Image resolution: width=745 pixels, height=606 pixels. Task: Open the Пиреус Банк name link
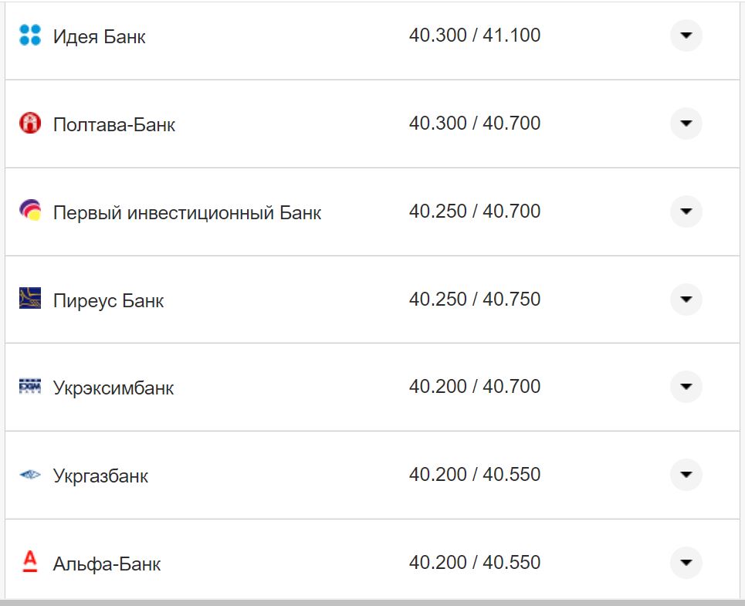107,300
